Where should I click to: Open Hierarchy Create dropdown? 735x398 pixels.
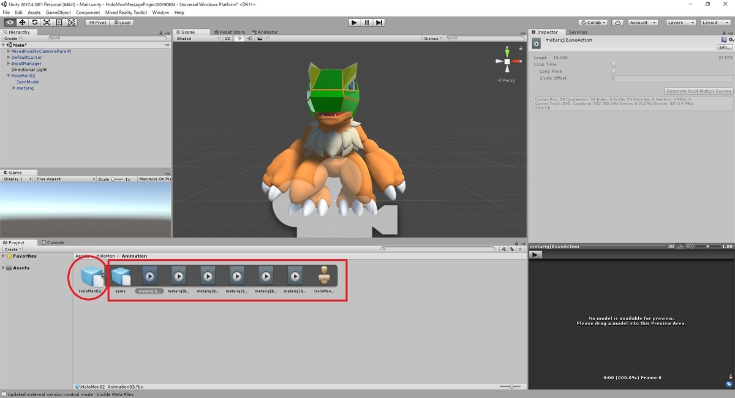click(x=12, y=39)
